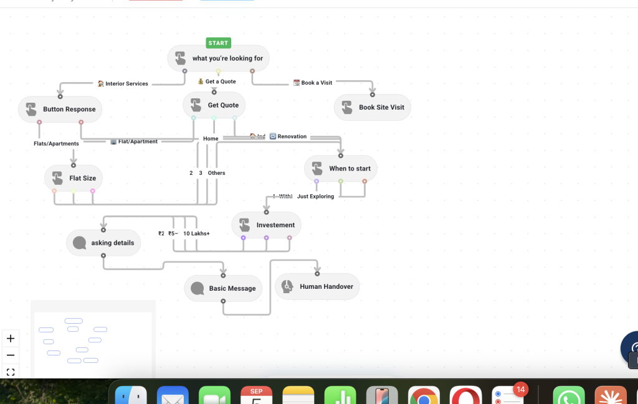
Task: Click the Book Site Visit tap icon
Action: click(x=346, y=107)
